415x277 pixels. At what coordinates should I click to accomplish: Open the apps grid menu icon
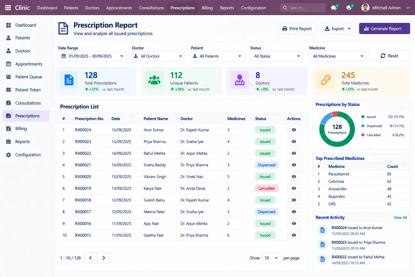(x=8, y=8)
